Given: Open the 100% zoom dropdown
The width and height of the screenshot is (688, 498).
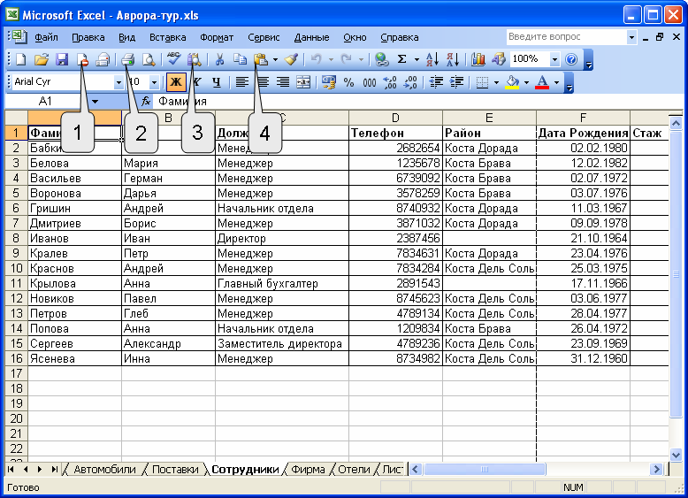Looking at the screenshot, I should pyautogui.click(x=554, y=59).
